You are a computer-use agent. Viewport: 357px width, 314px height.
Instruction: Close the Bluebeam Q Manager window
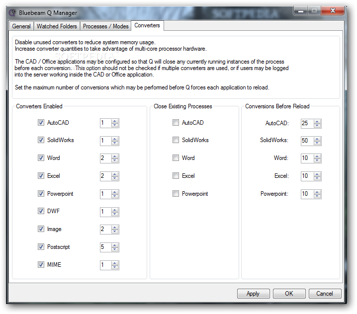[333, 11]
